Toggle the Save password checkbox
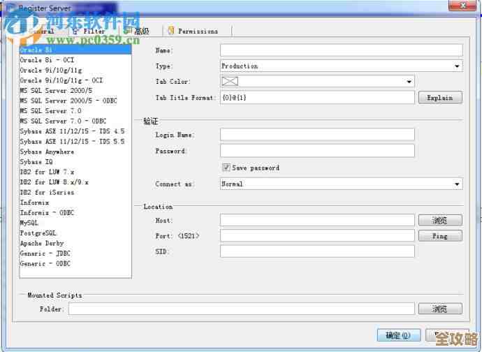 coord(226,168)
